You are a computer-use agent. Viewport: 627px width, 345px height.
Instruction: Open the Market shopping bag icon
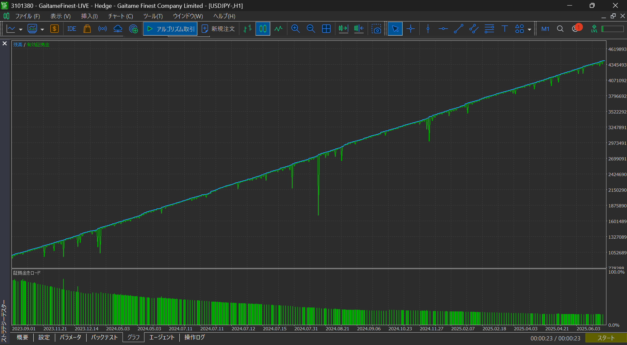(x=87, y=29)
